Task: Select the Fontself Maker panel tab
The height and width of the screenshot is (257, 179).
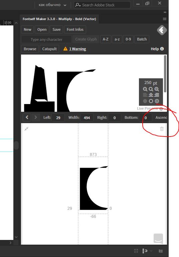Action: tap(59, 19)
